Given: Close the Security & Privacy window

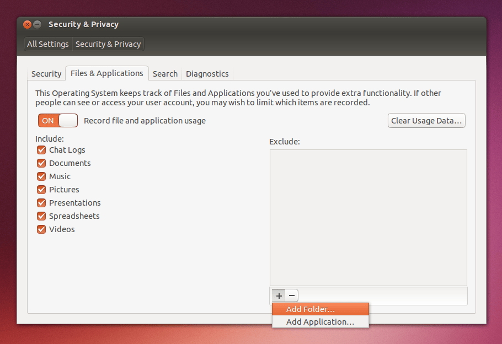Looking at the screenshot, I should click(28, 24).
